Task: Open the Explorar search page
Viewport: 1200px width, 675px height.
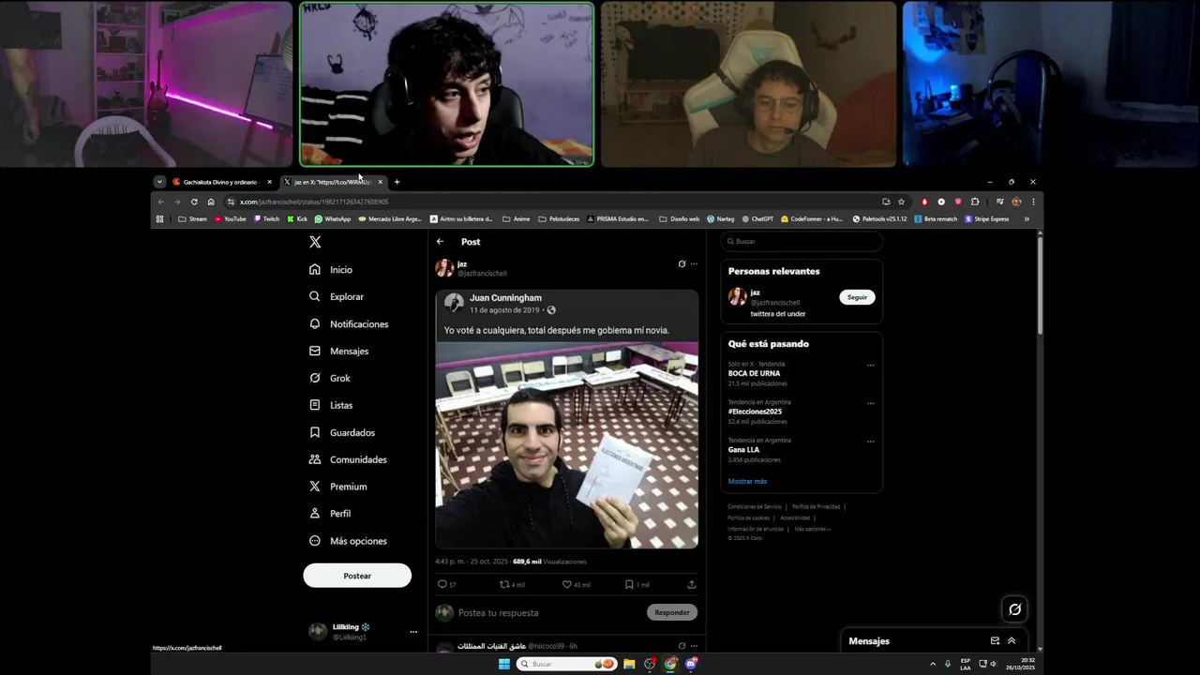Action: [336, 297]
